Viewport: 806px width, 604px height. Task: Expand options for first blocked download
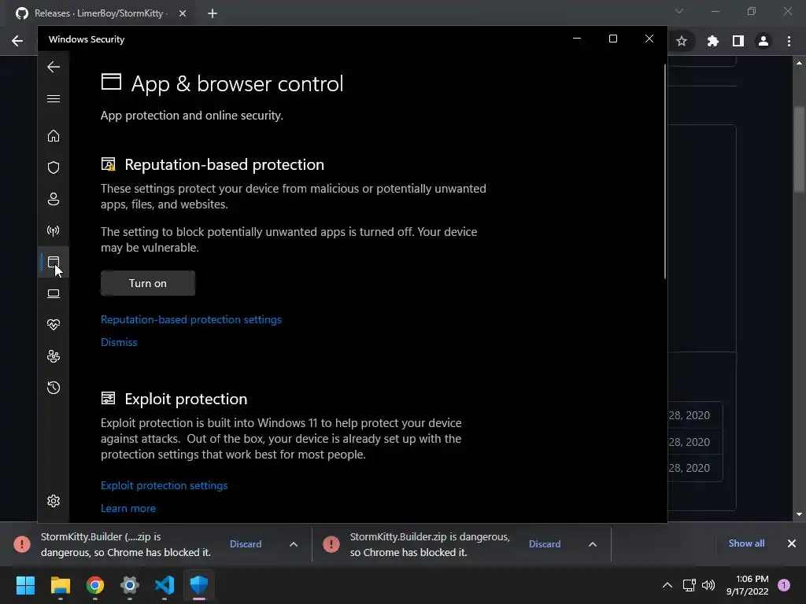pos(294,544)
